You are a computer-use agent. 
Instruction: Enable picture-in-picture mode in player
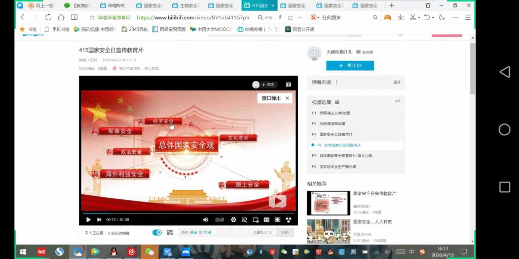pyautogui.click(x=255, y=220)
